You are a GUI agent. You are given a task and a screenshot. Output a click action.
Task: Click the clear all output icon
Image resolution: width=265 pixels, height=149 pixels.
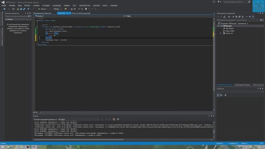114,119
